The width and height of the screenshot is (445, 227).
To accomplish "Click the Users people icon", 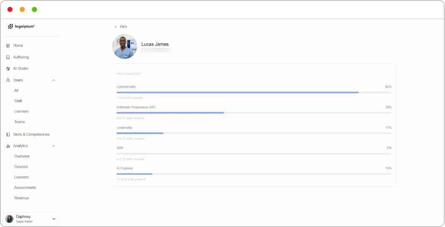I will point(8,80).
